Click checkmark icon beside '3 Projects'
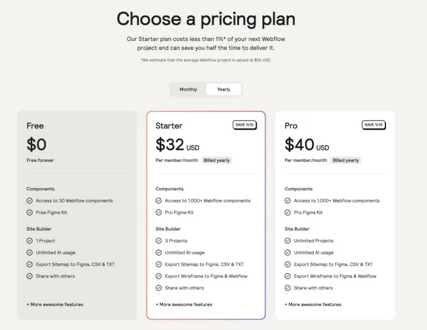Viewport: 427px width, 330px height. pos(159,241)
